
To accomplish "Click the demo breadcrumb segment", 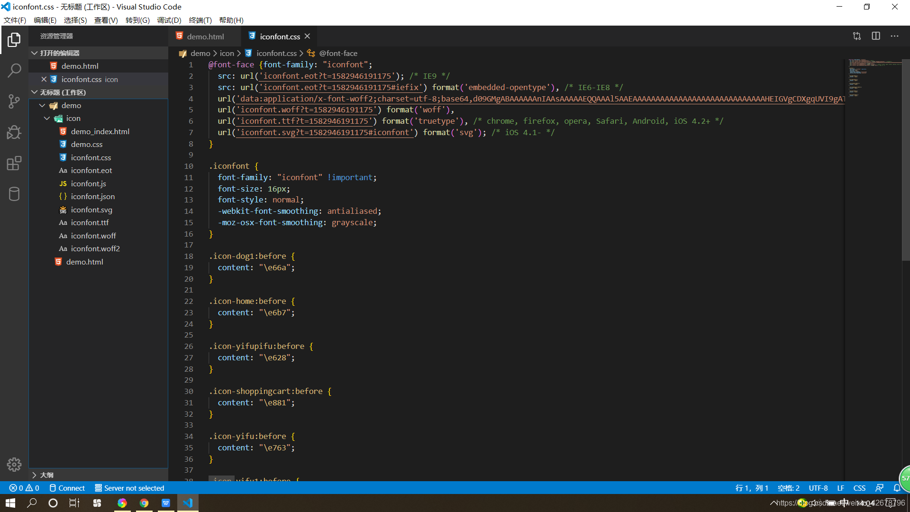I will click(200, 53).
